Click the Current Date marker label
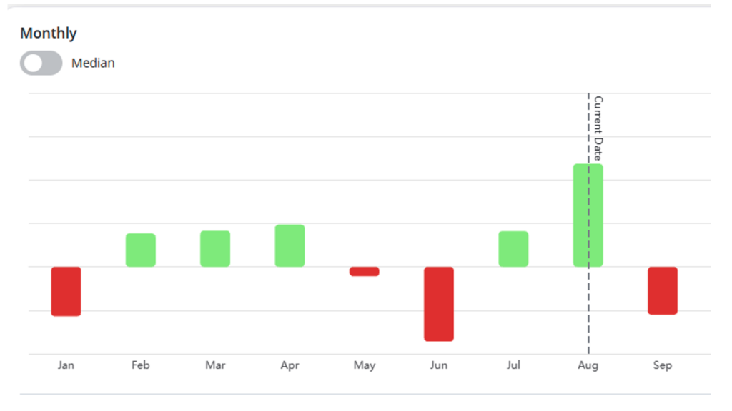Image resolution: width=732 pixels, height=411 pixels. [x=598, y=128]
